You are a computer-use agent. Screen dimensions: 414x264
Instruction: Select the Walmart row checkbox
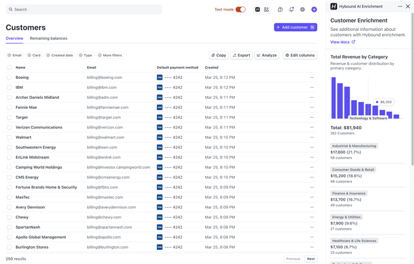(9, 137)
